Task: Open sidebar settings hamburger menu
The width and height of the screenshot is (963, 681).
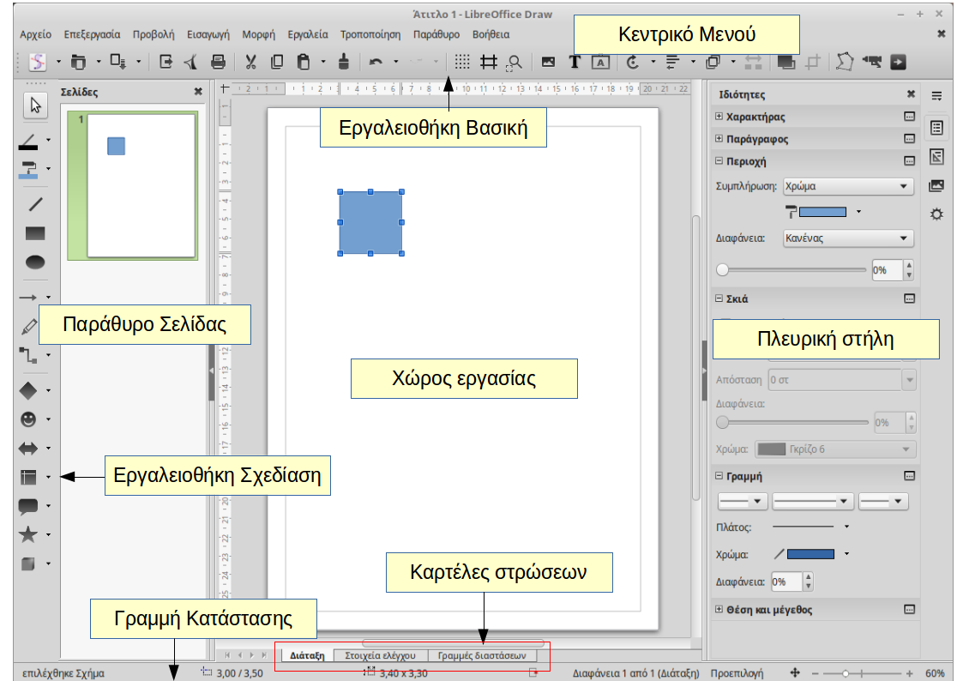Action: tap(936, 96)
